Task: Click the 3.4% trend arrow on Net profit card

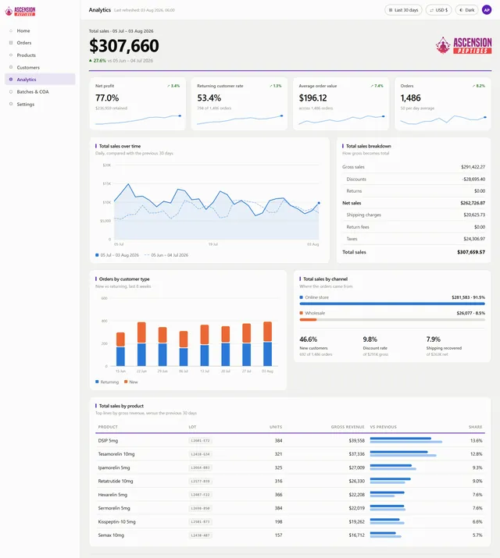Action: tap(173, 86)
